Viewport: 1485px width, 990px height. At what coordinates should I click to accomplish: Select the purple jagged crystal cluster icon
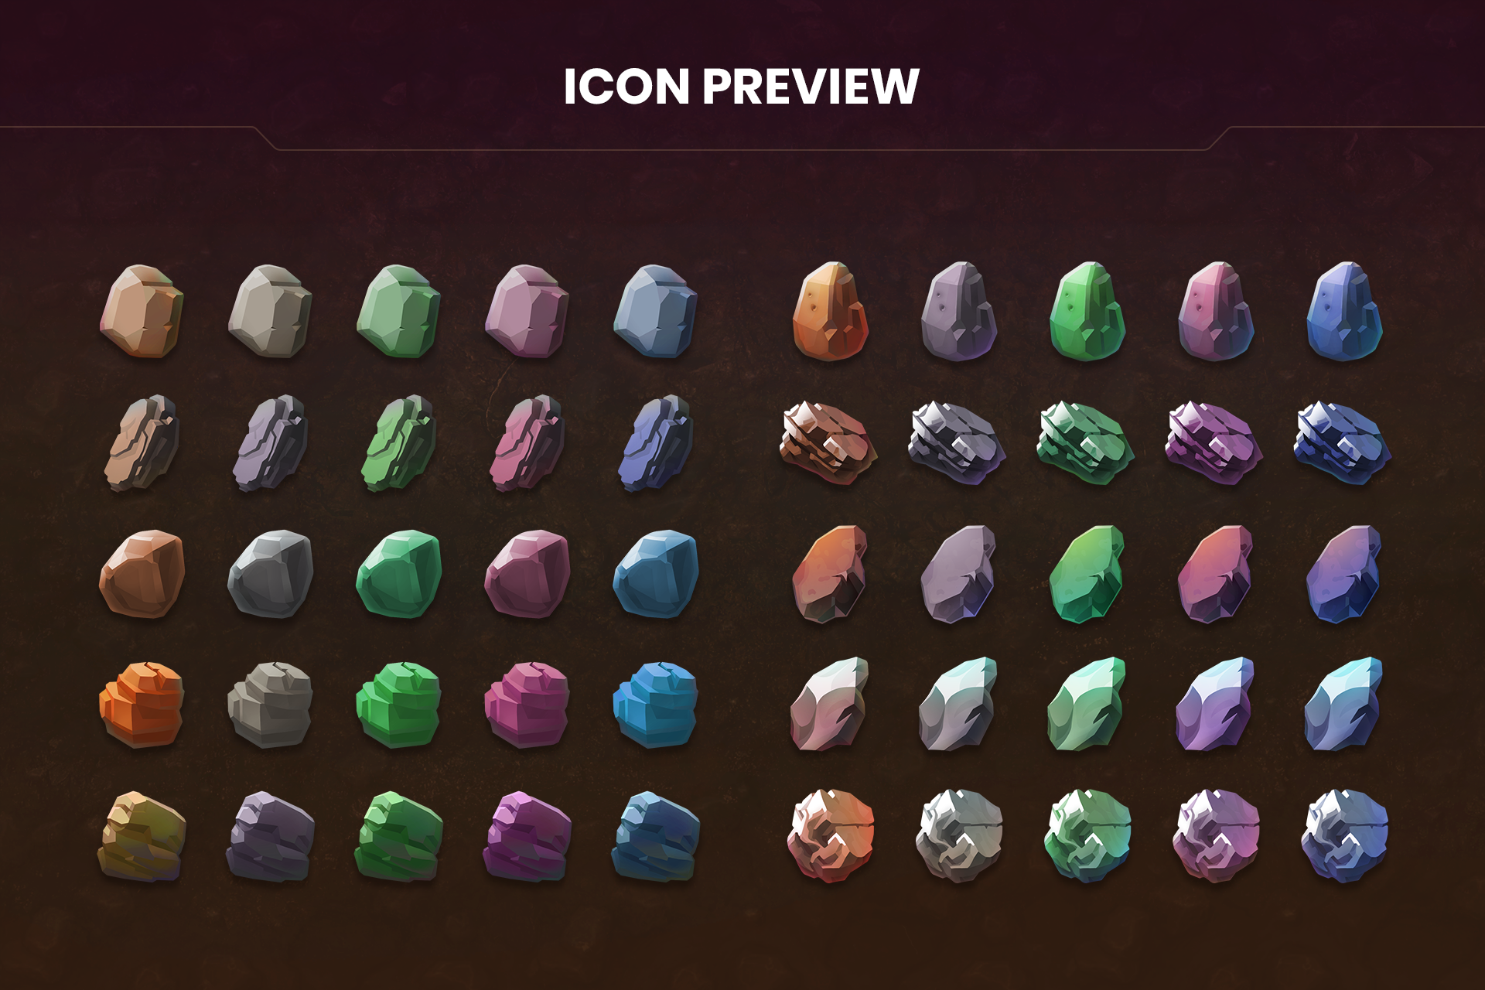(1214, 442)
